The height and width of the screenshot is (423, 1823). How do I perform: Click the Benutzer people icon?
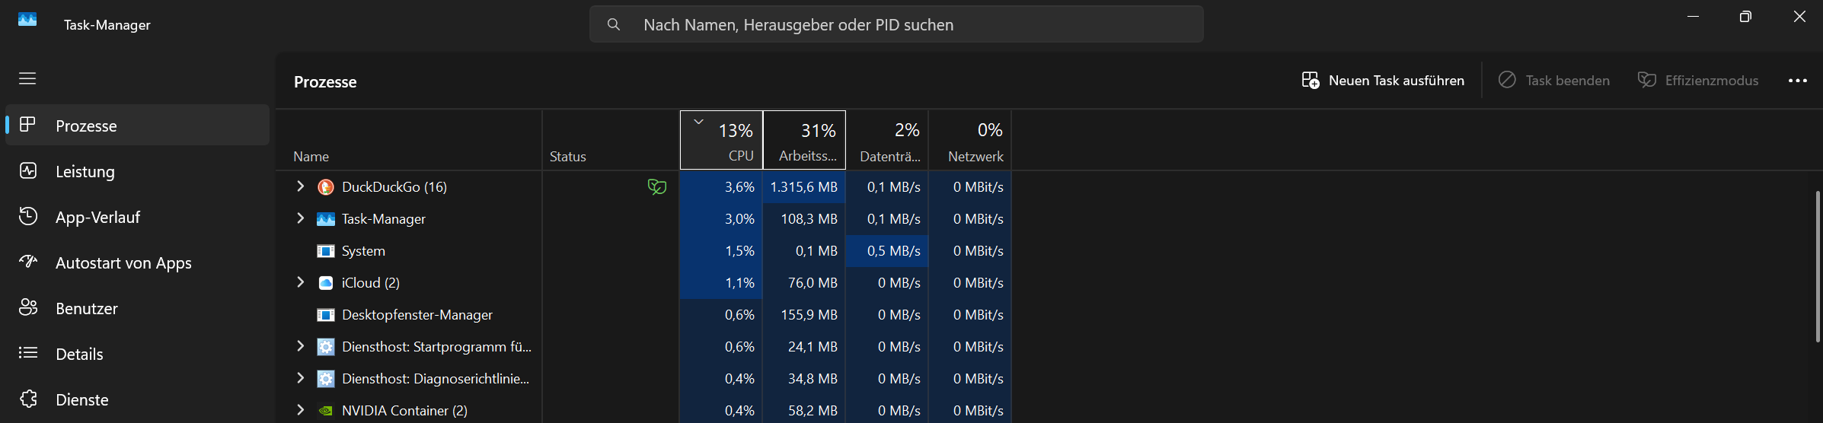[x=28, y=307]
